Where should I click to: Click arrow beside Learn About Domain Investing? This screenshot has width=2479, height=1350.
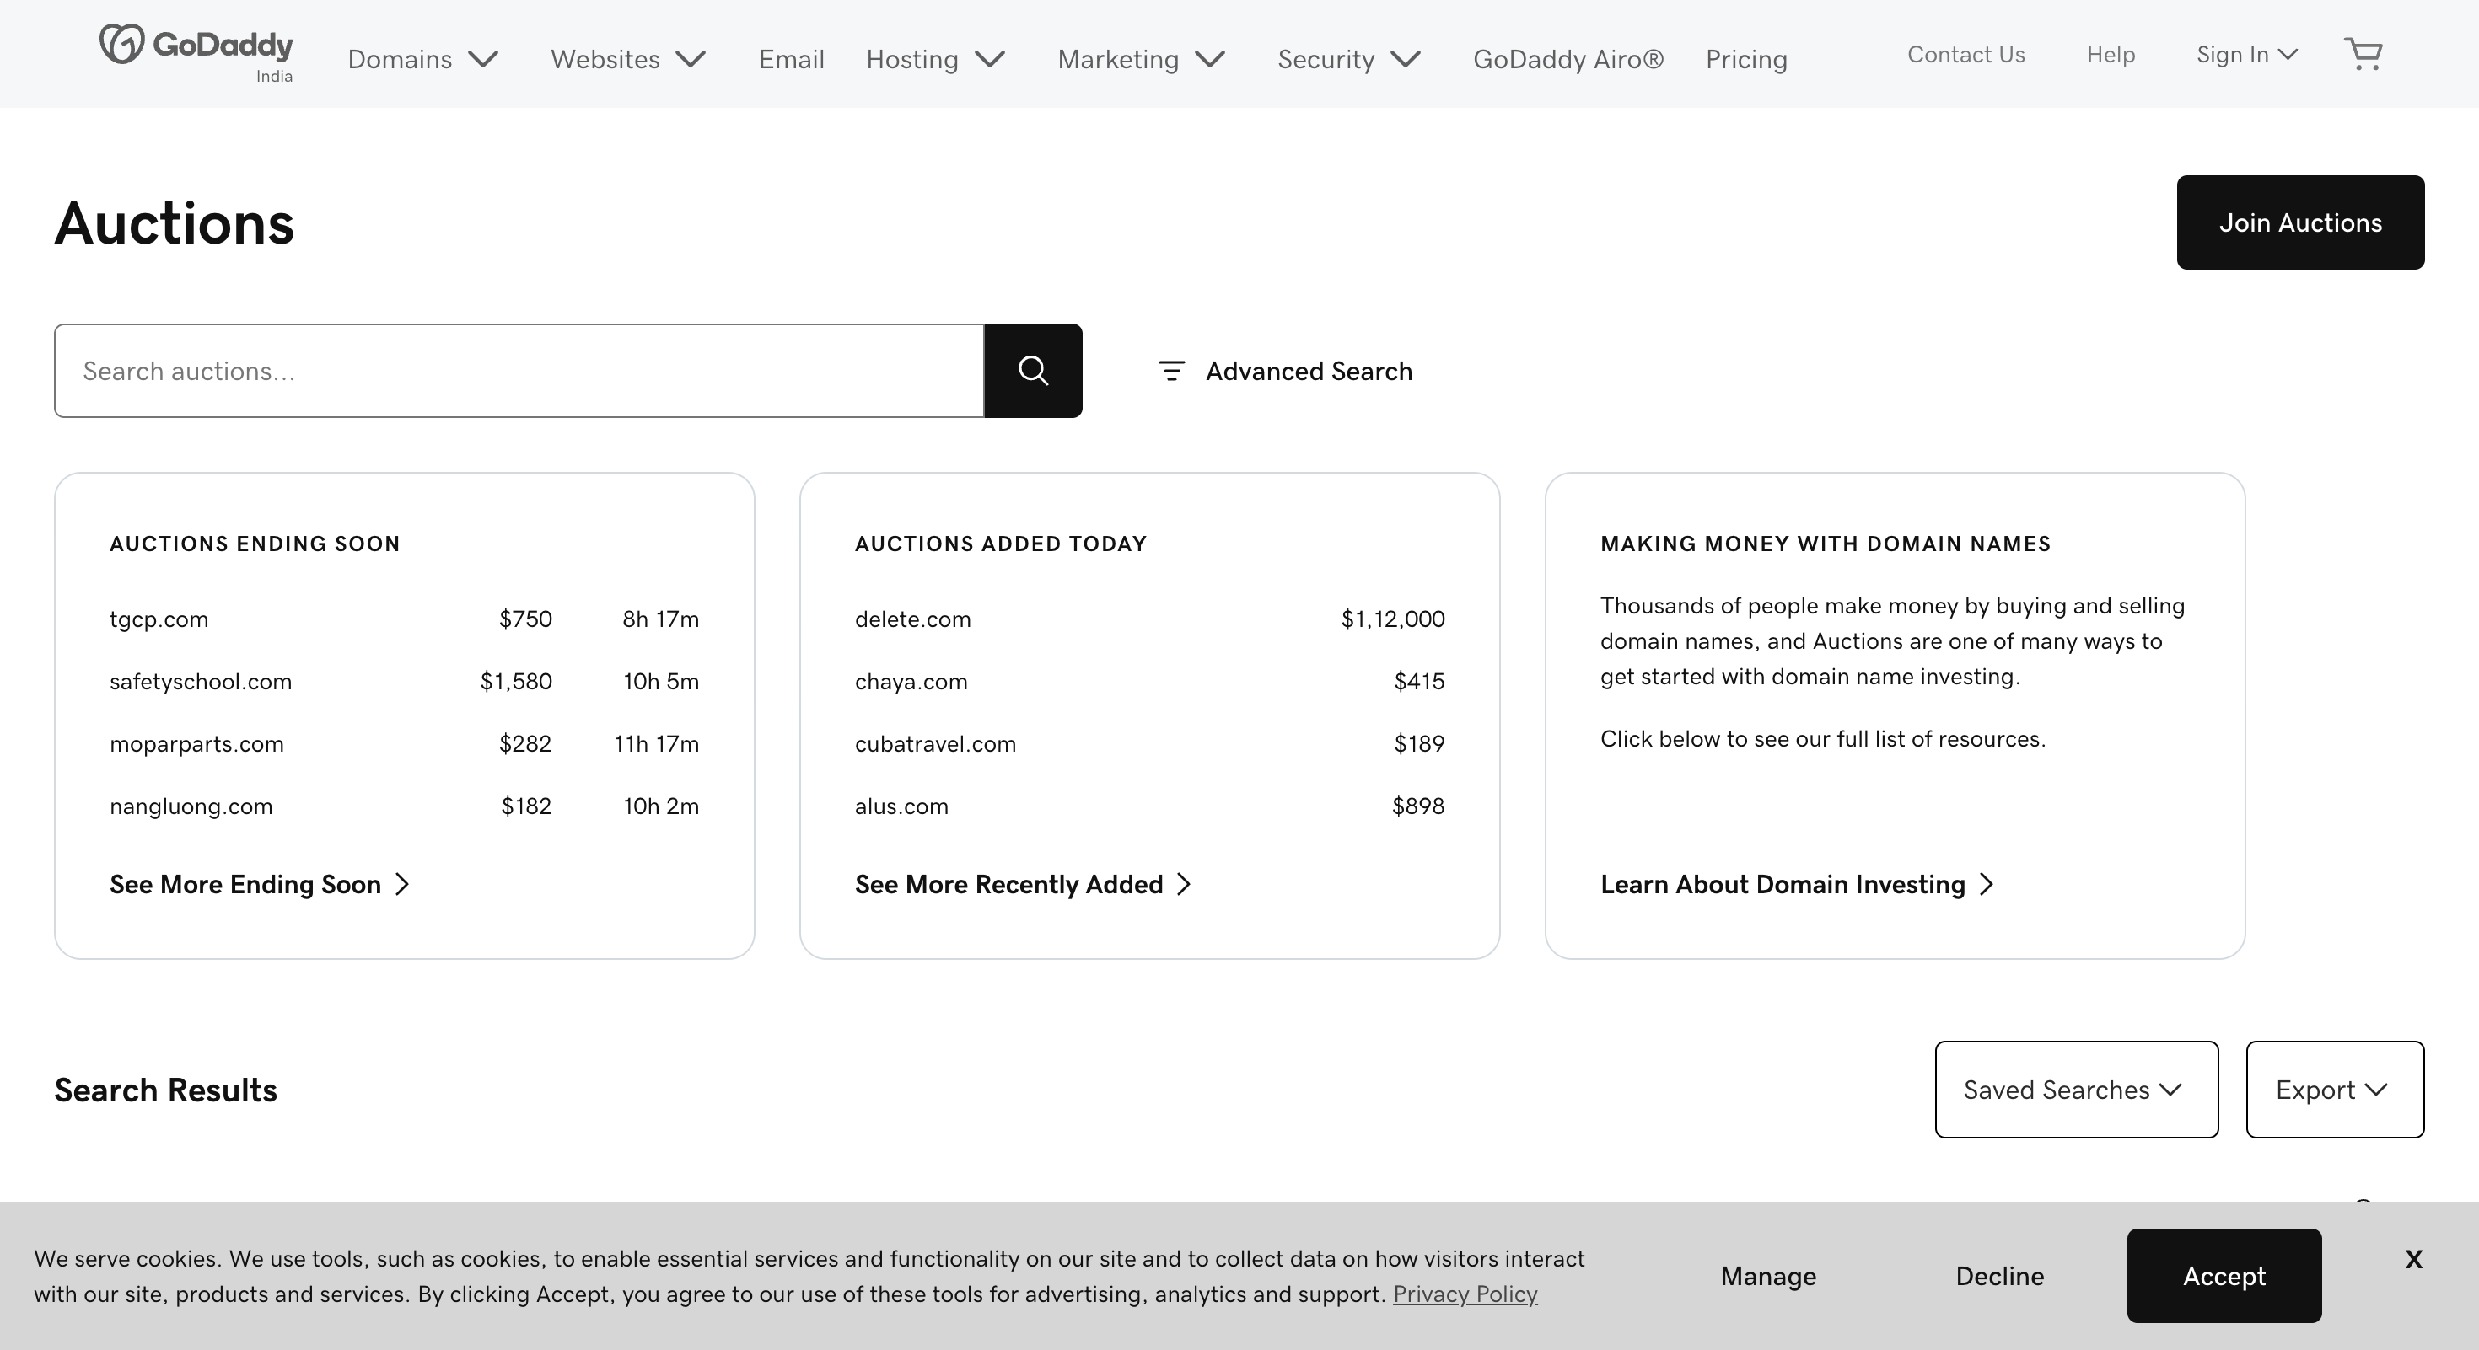coord(1987,885)
